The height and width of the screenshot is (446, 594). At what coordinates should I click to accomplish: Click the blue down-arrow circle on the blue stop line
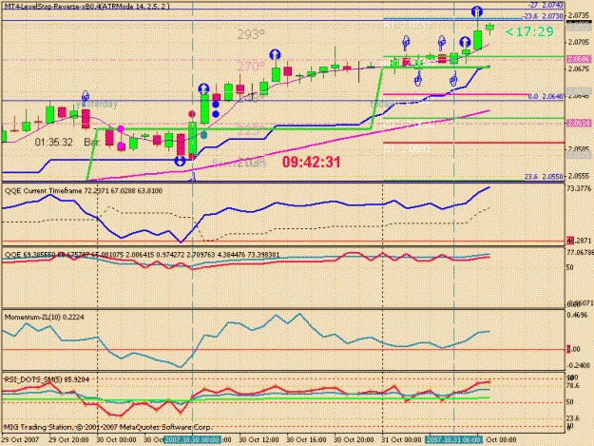[180, 161]
